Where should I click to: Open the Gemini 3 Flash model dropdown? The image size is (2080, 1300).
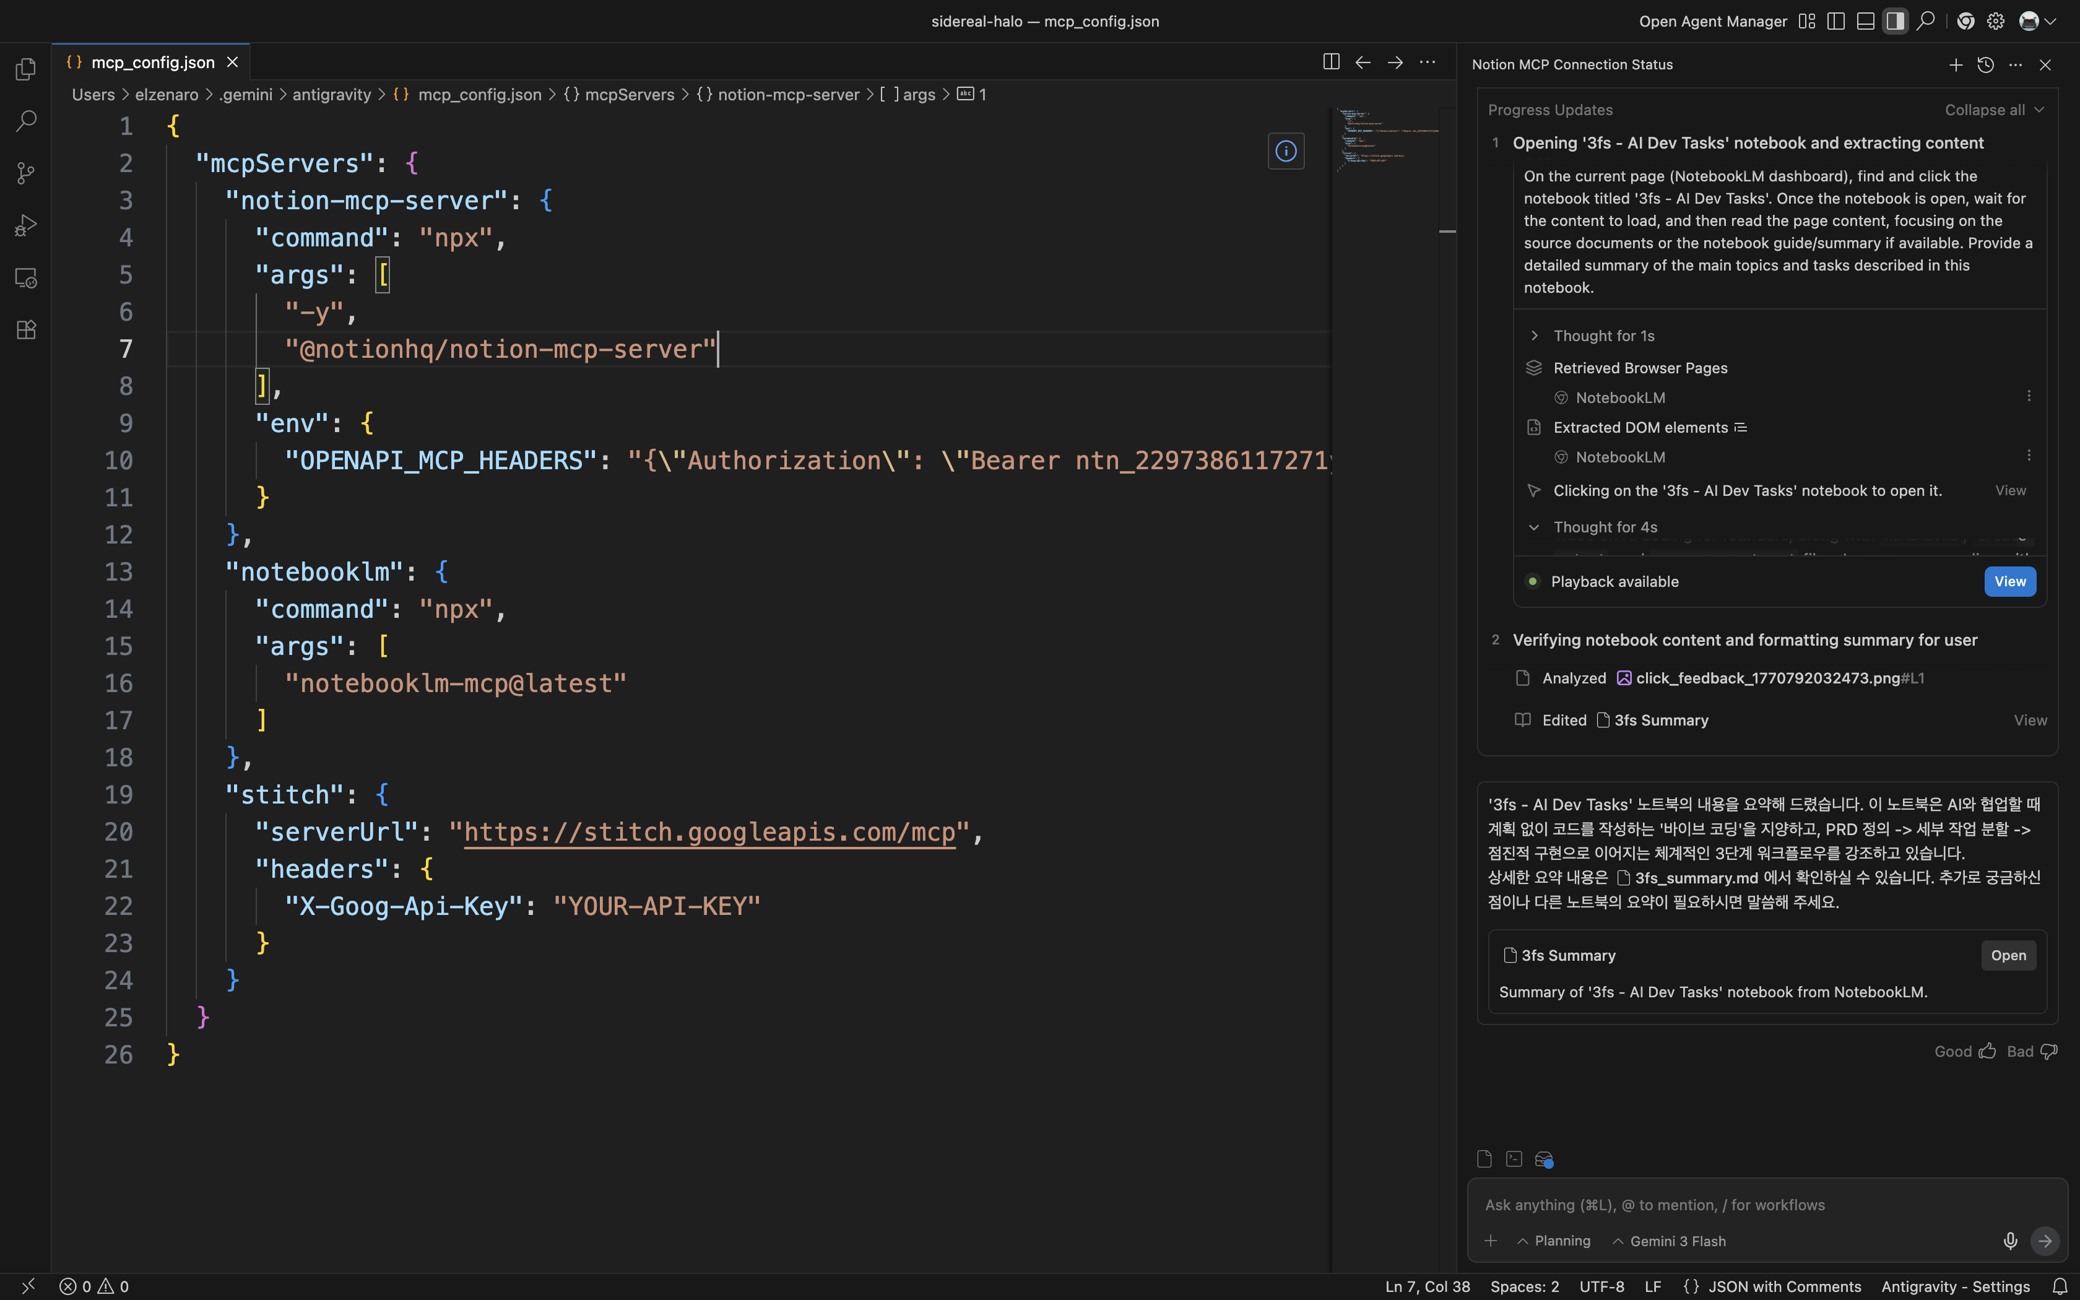pos(1669,1241)
